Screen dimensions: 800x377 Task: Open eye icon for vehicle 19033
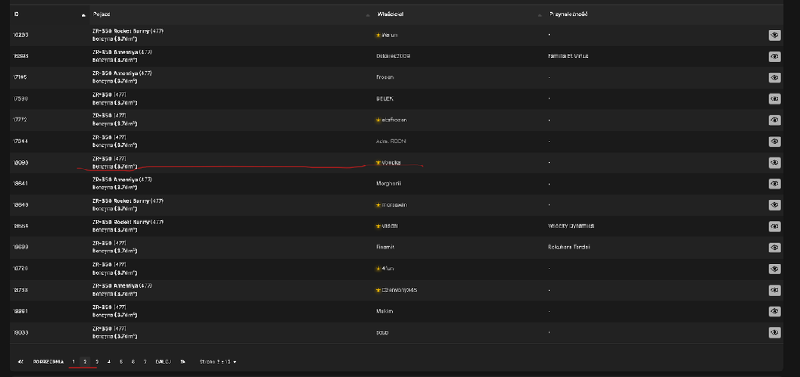774,333
